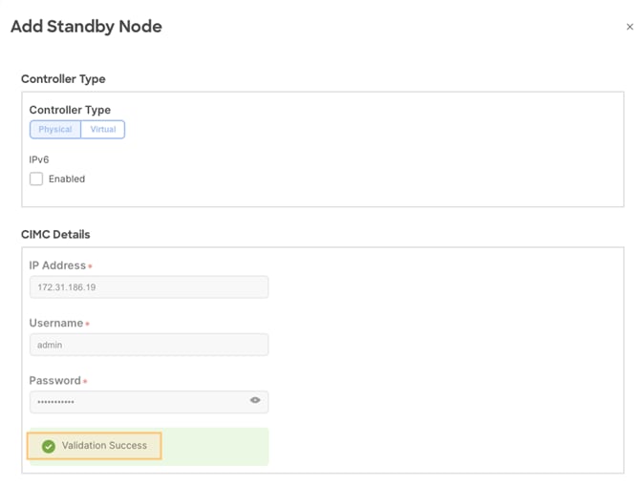
Task: Click the CIMC Details section heading
Action: click(55, 234)
